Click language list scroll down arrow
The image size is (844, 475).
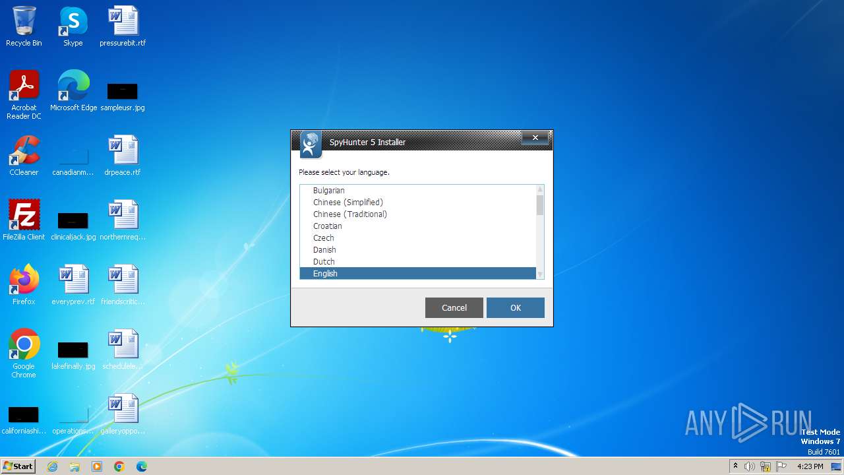(540, 274)
